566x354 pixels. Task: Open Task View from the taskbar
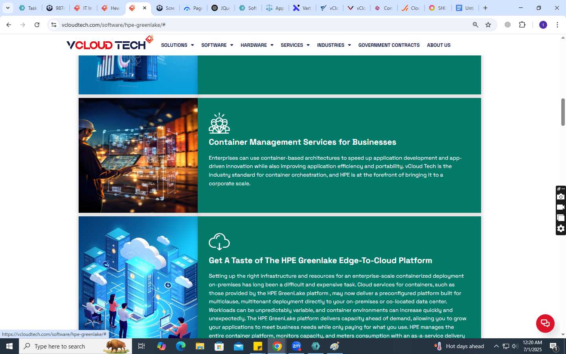coord(141,346)
